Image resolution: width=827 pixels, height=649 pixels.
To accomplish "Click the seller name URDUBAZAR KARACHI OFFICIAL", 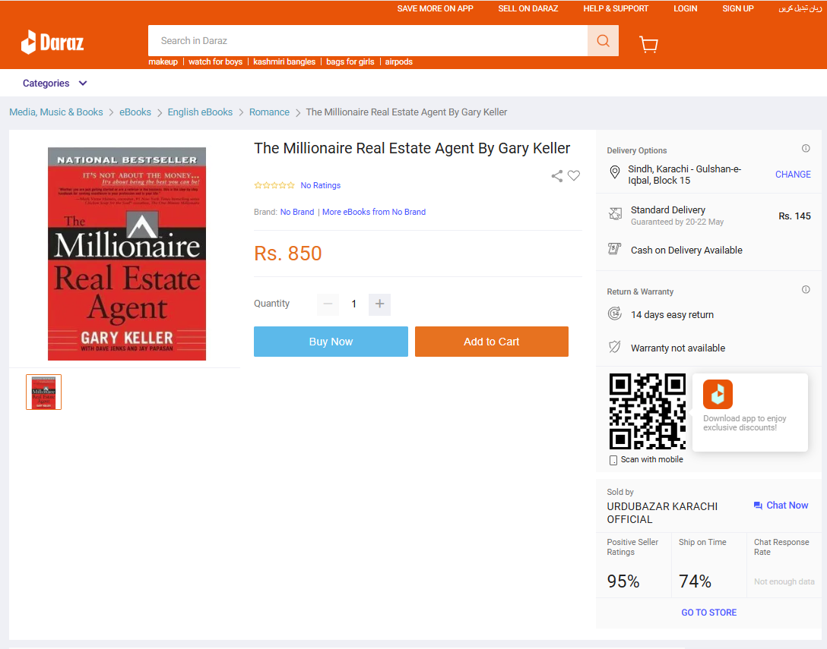I will [662, 512].
